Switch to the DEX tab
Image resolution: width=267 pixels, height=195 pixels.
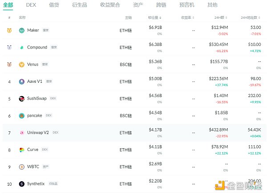click(x=31, y=5)
